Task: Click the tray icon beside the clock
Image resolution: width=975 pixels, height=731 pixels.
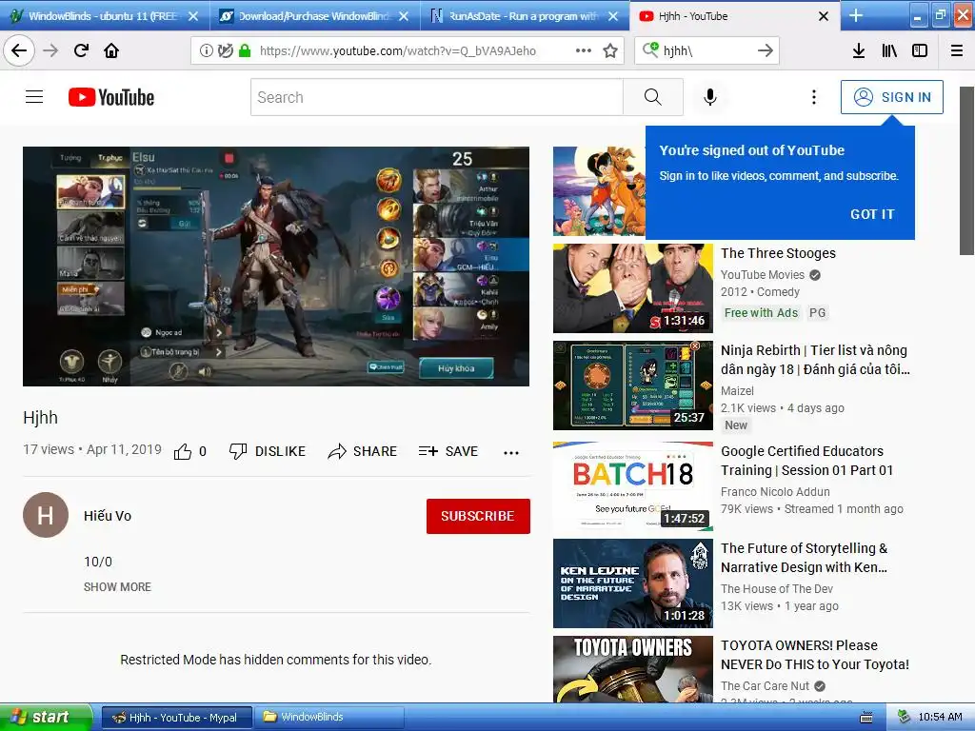Action: 905,718
